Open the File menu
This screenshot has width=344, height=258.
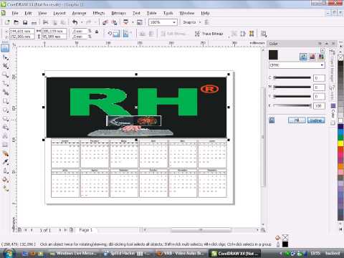click(15, 13)
